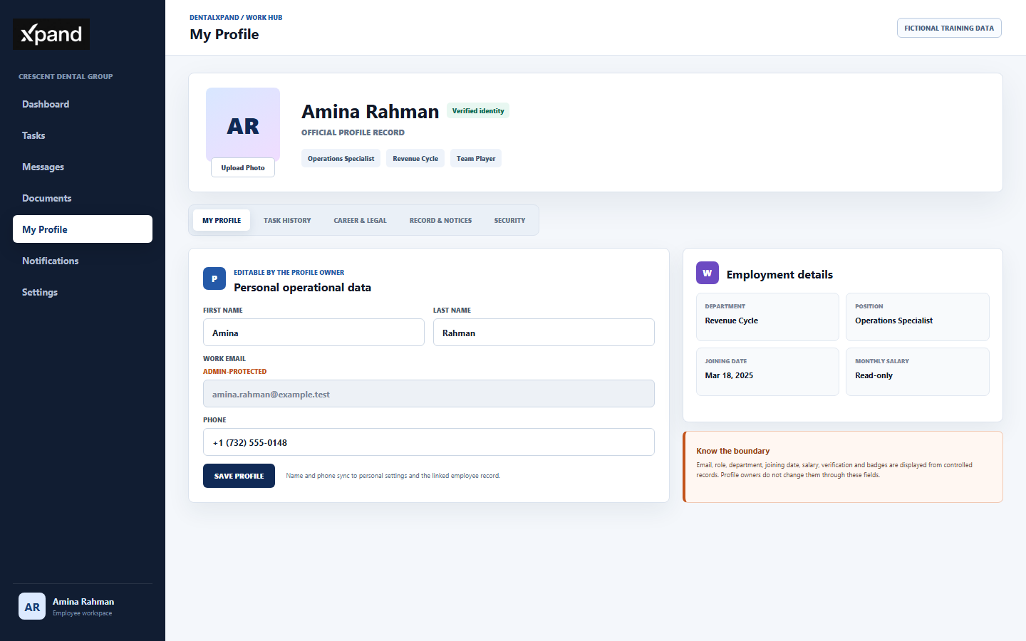Viewport: 1026px width, 641px height.
Task: Click the Employment details heading
Action: pos(779,274)
